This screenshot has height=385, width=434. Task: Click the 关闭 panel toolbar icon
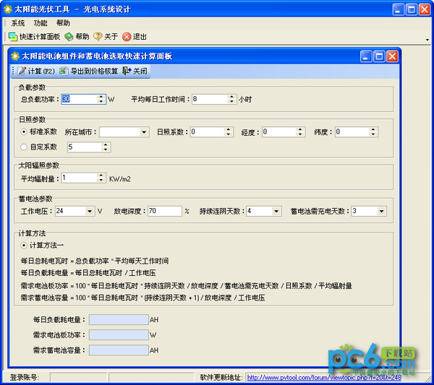click(x=127, y=71)
